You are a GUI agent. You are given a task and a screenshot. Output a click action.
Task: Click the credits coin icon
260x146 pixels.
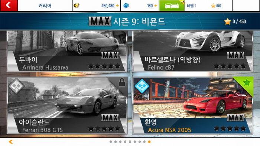pos(76,6)
